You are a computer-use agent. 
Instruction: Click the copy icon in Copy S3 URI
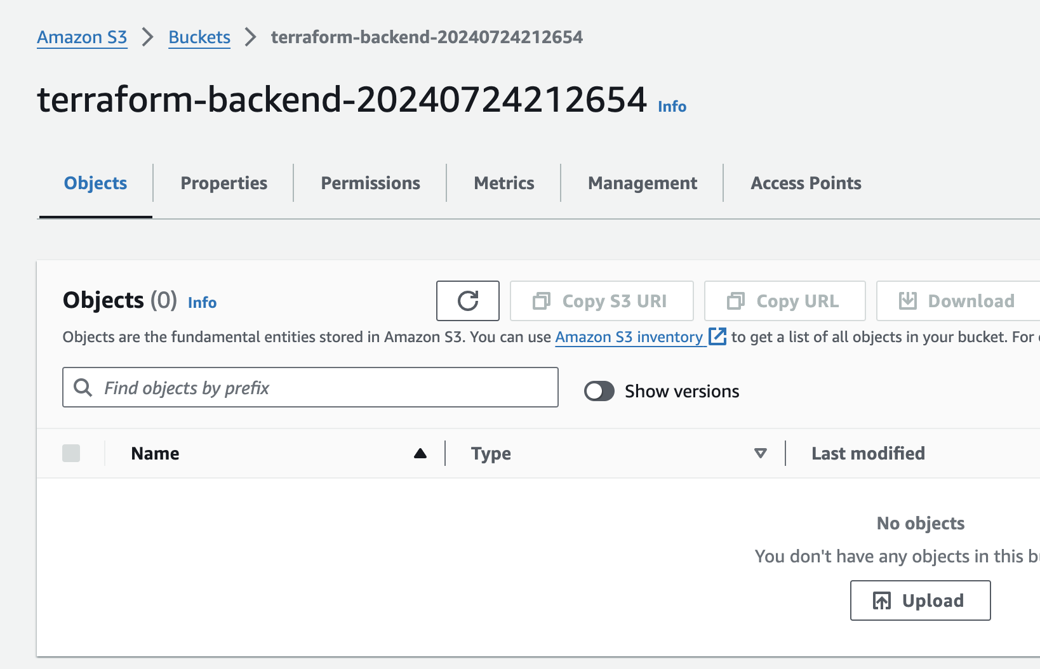542,301
